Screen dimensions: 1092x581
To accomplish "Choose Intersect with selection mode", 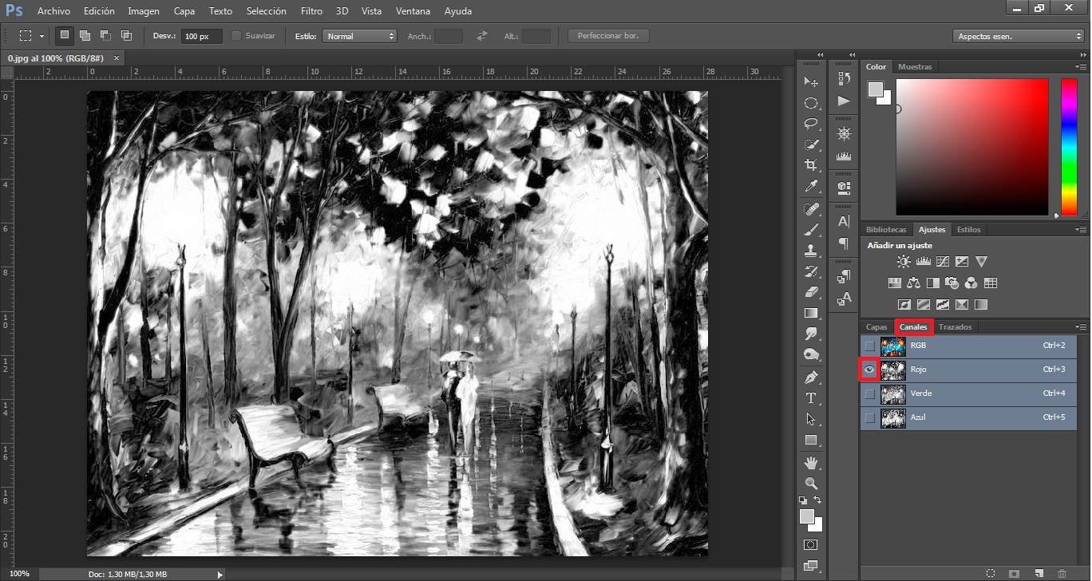I will pos(126,36).
